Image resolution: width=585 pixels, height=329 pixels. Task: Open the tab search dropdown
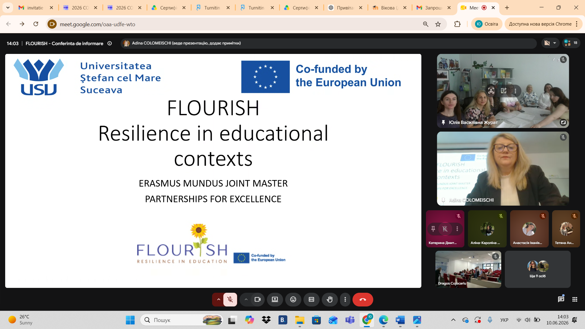(x=8, y=8)
